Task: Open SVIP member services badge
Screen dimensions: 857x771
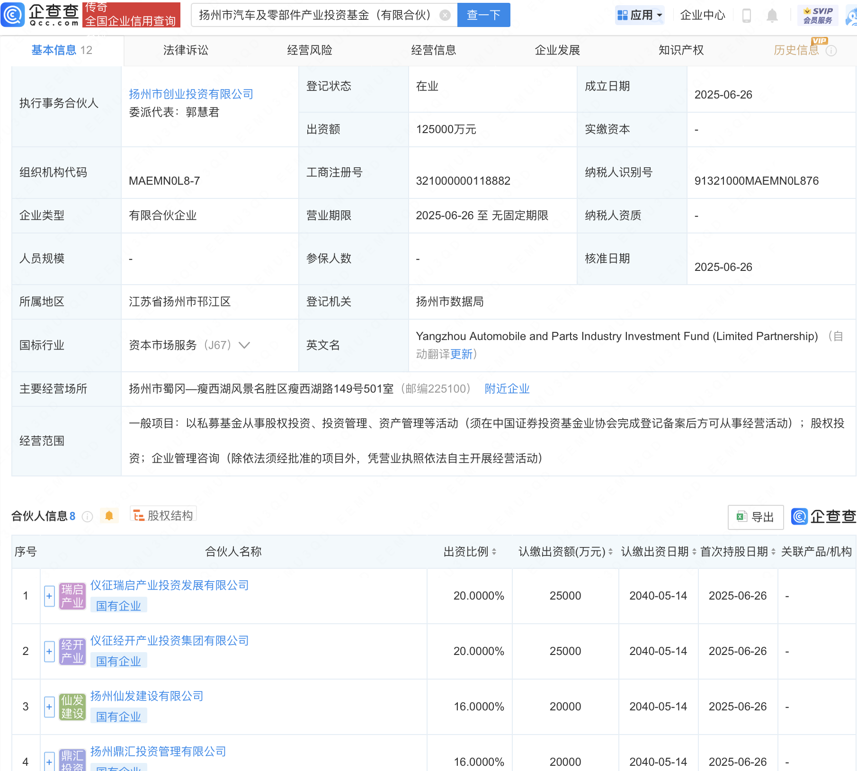Action: [x=818, y=15]
